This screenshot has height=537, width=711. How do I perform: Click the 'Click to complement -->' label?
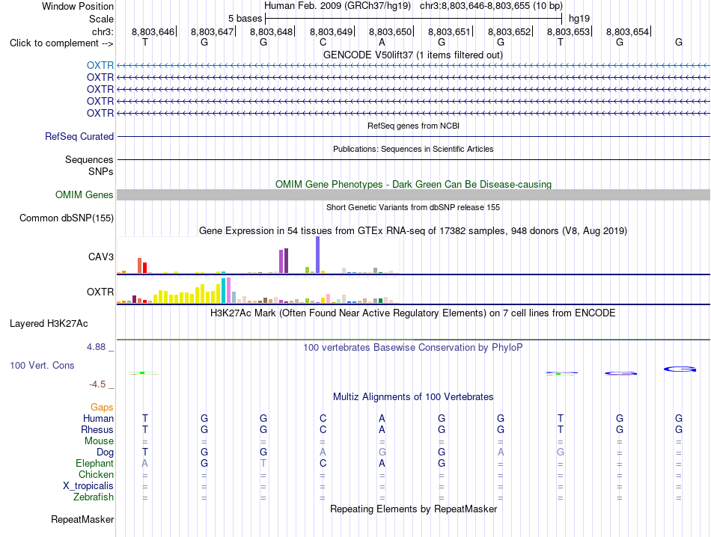61,43
